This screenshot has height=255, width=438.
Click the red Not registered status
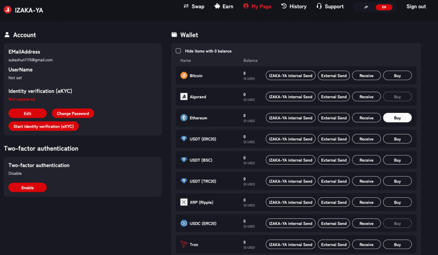21,99
